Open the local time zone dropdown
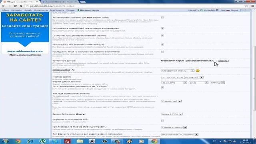The height and width of the screenshot is (144, 256). tap(182, 77)
